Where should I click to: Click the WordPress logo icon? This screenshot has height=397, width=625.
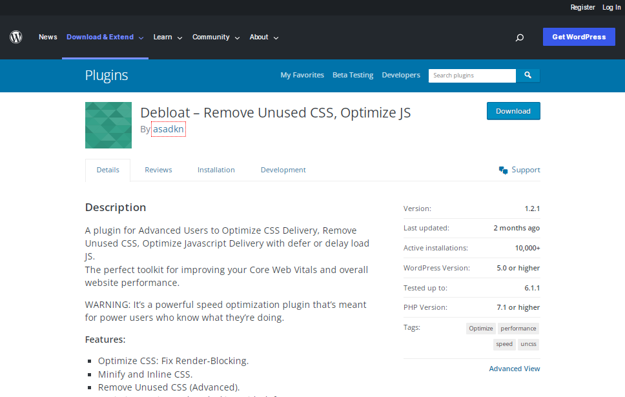tap(16, 37)
